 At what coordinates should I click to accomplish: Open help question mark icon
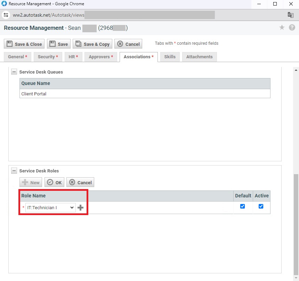[292, 28]
